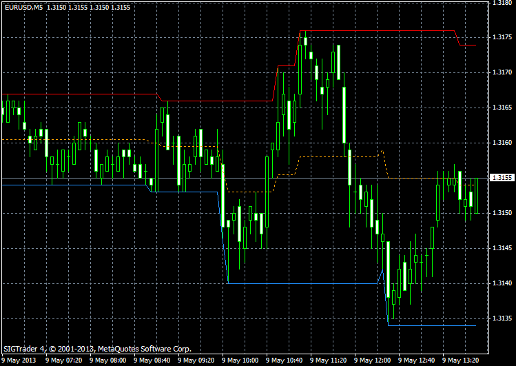The width and height of the screenshot is (516, 366).
Task: Click the 9 May 12:40 time label
Action: (x=417, y=360)
